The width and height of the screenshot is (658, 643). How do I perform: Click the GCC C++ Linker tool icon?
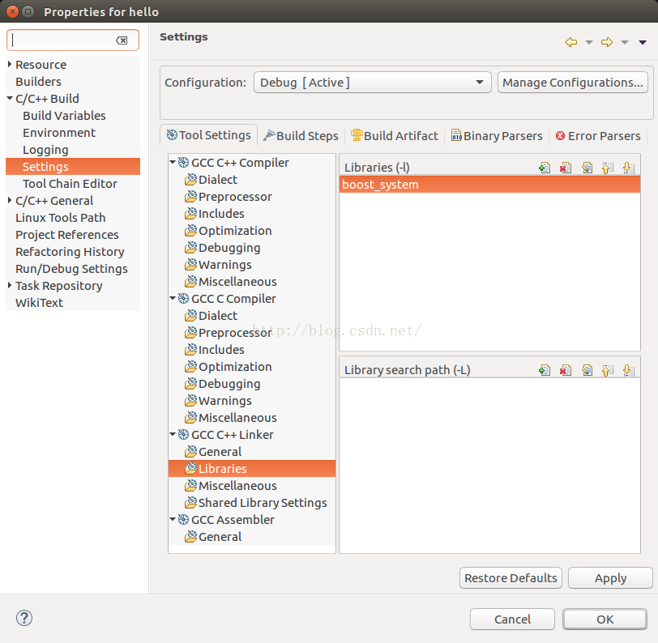click(183, 435)
